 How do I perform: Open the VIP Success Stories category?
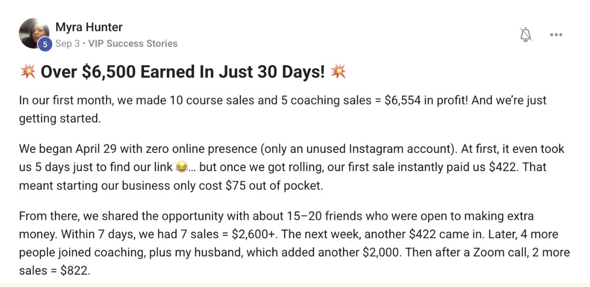(133, 43)
